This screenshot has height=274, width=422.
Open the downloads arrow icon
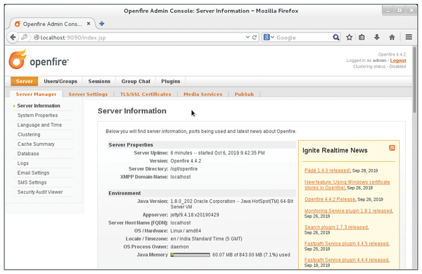pyautogui.click(x=377, y=37)
